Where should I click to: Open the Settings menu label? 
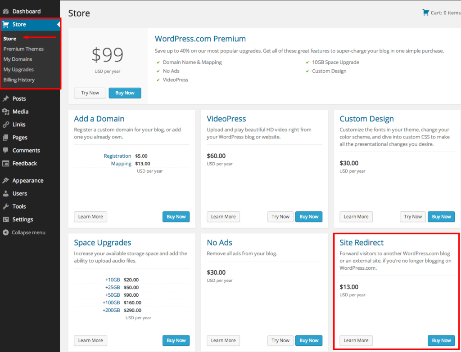[x=23, y=219]
